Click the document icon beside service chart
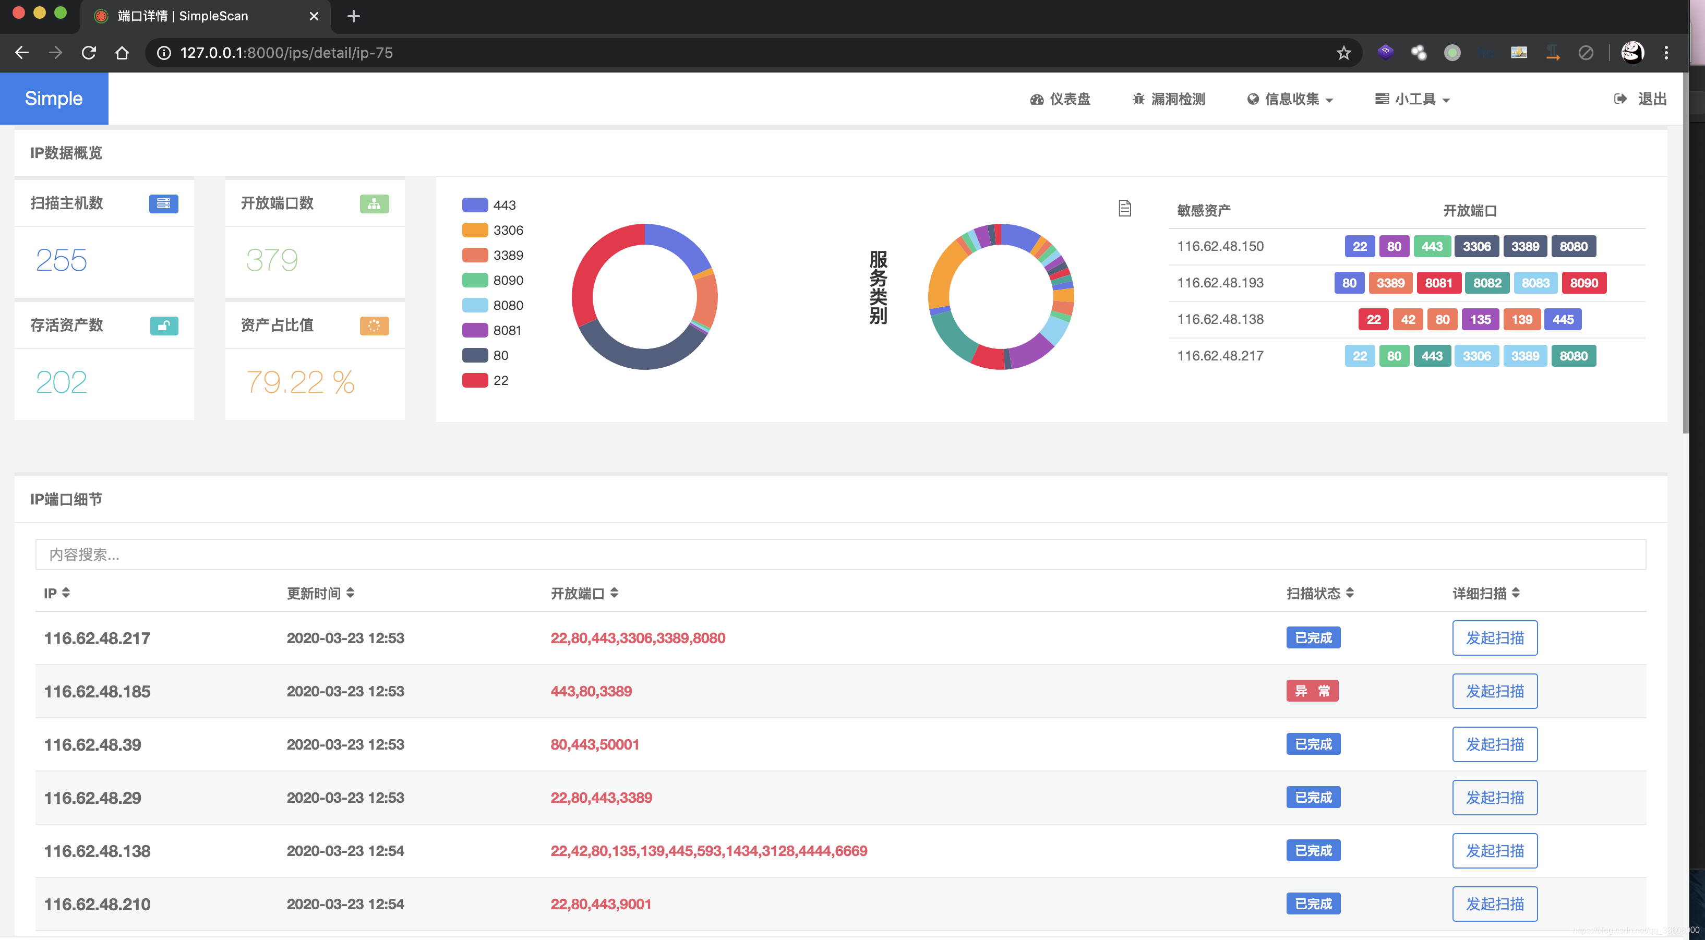 [x=1124, y=209]
